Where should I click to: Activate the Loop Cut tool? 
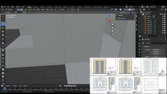point(3,62)
